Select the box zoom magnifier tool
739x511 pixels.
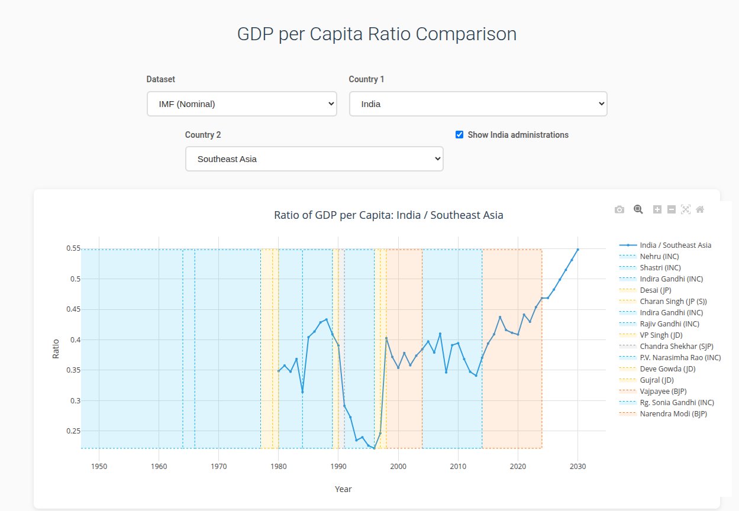point(638,209)
